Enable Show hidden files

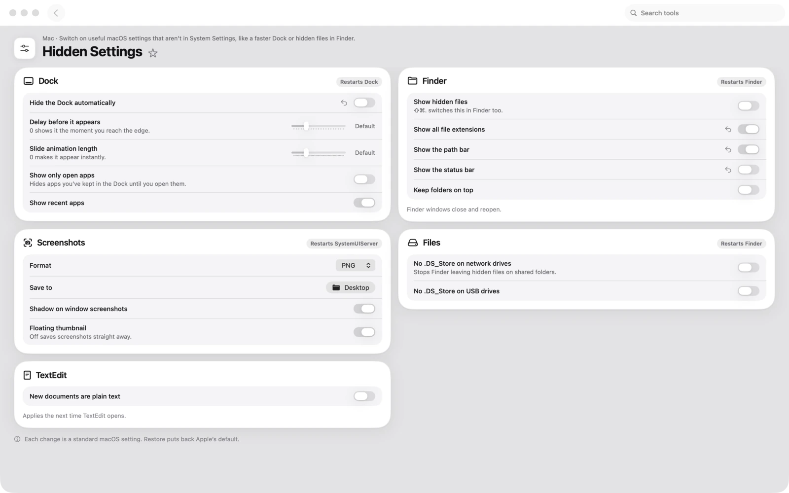pyautogui.click(x=749, y=106)
